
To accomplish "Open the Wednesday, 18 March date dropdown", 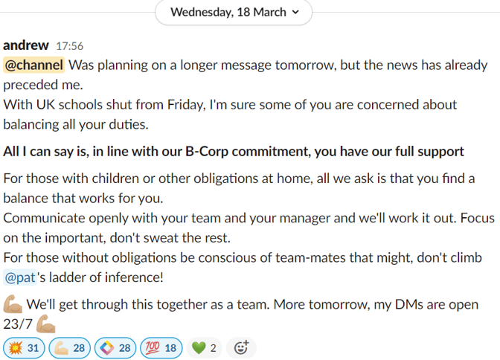I will coord(234,12).
